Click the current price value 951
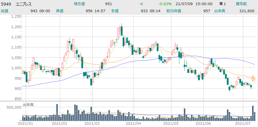This screenshot has width=258, height=127. tap(108, 4)
